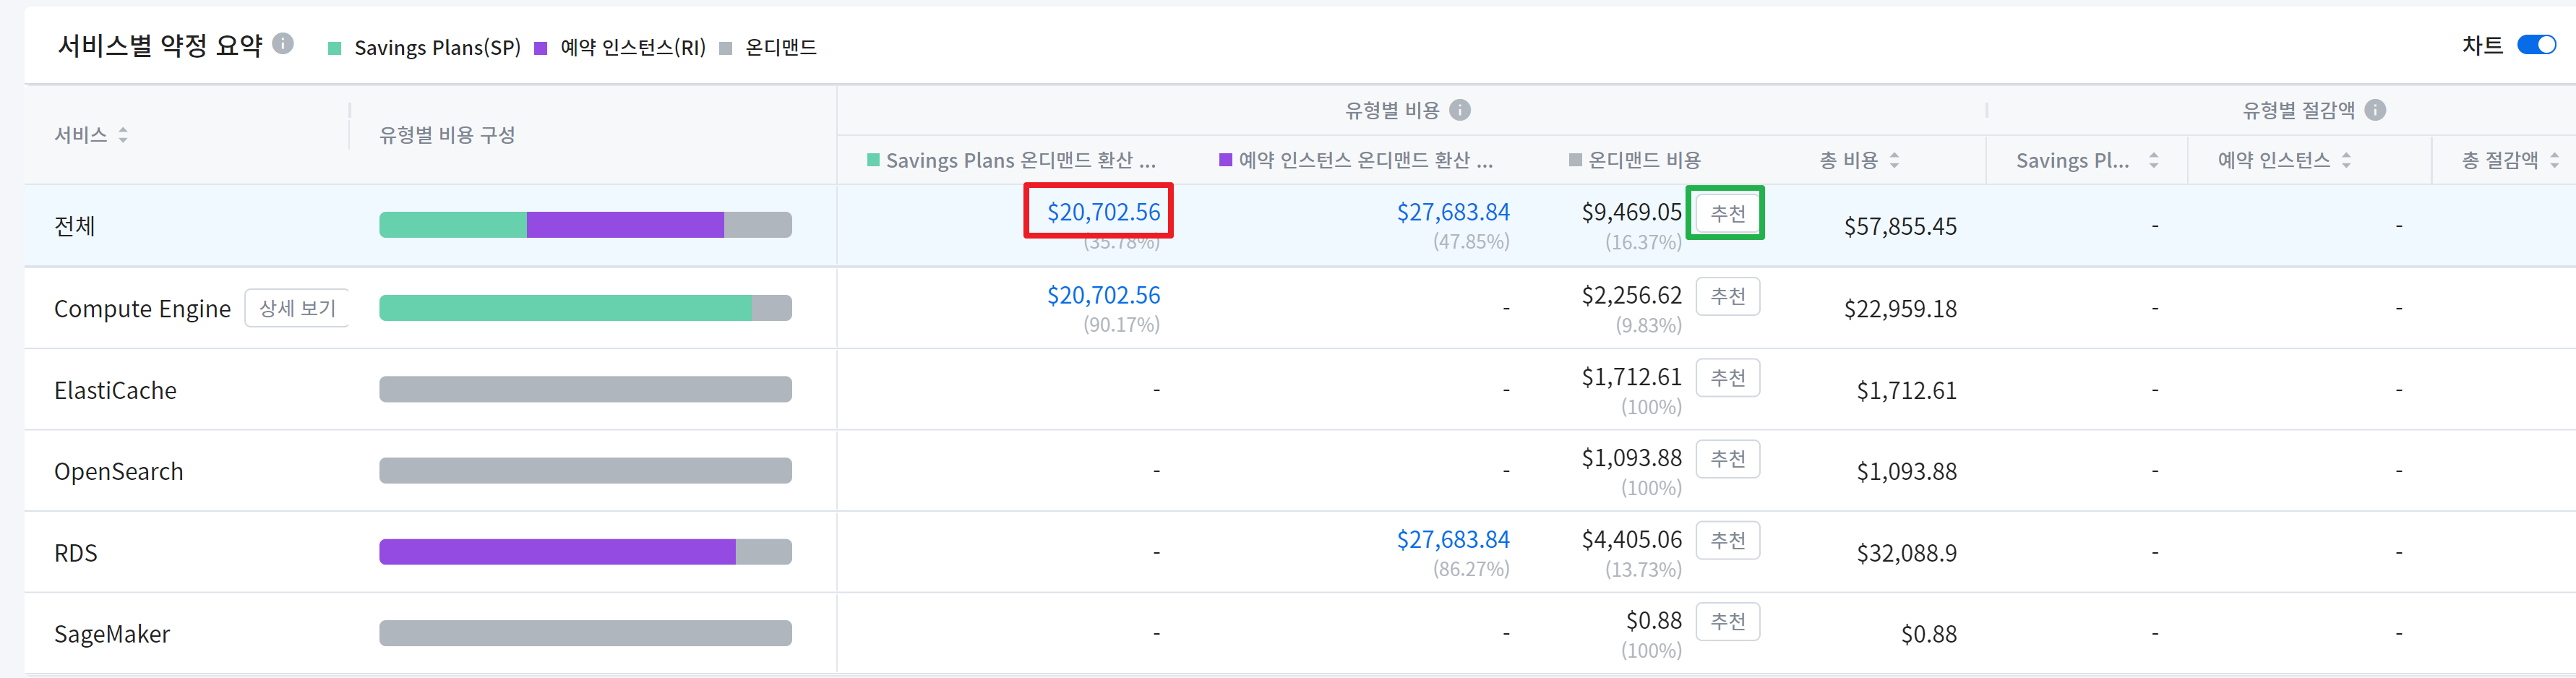
Task: Open $20,702.56 Savings Plans link in 전체 row
Action: tap(1103, 212)
